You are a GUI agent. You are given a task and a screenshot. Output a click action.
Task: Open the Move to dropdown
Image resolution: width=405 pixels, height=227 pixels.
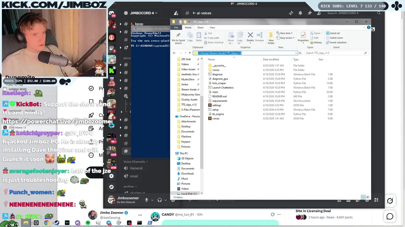click(231, 38)
